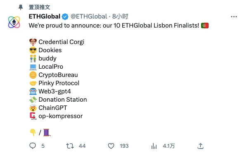This screenshot has height=156, width=242.
Task: Open the ETHGlobal display name link
Action: (45, 16)
